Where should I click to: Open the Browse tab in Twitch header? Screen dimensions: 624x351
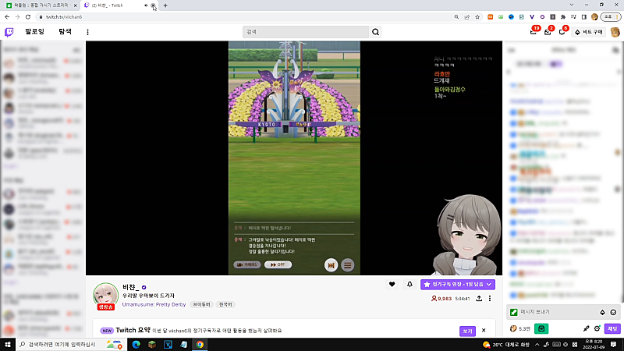coord(65,31)
